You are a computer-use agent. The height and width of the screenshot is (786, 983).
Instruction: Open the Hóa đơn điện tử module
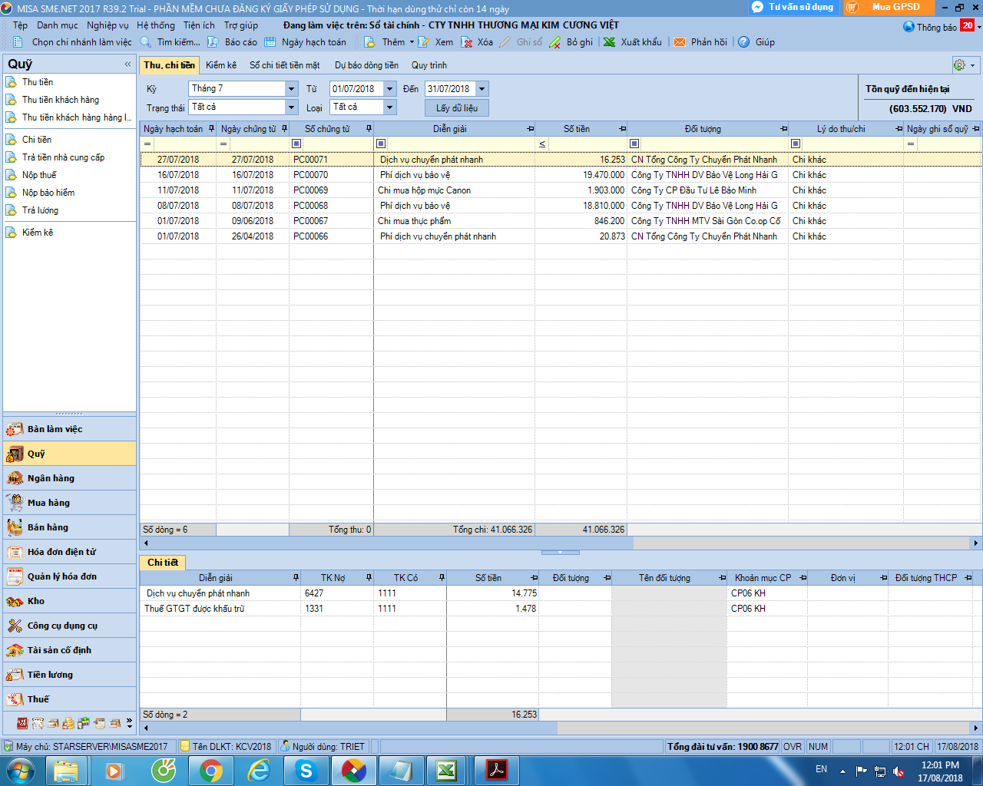click(69, 552)
